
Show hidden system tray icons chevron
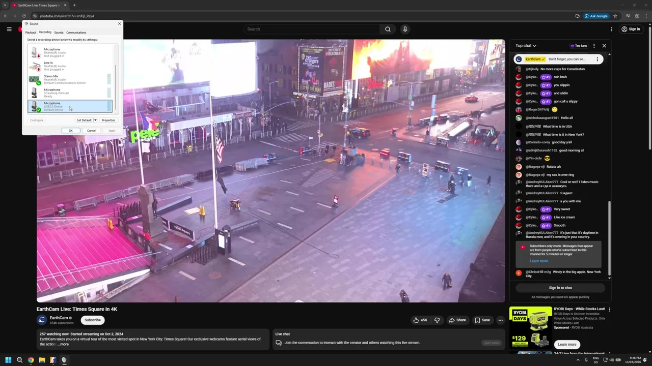coord(578,360)
